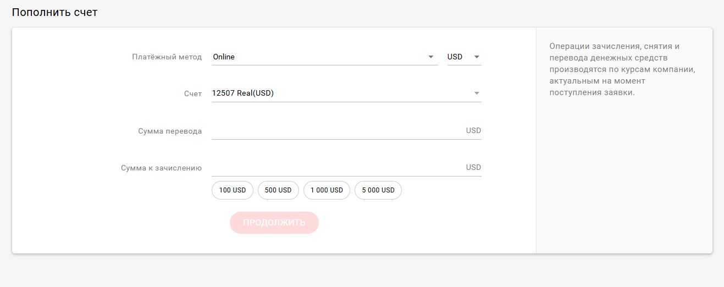Click the Payment method dropdown arrow
Screen dimensions: 724x287
tap(431, 57)
